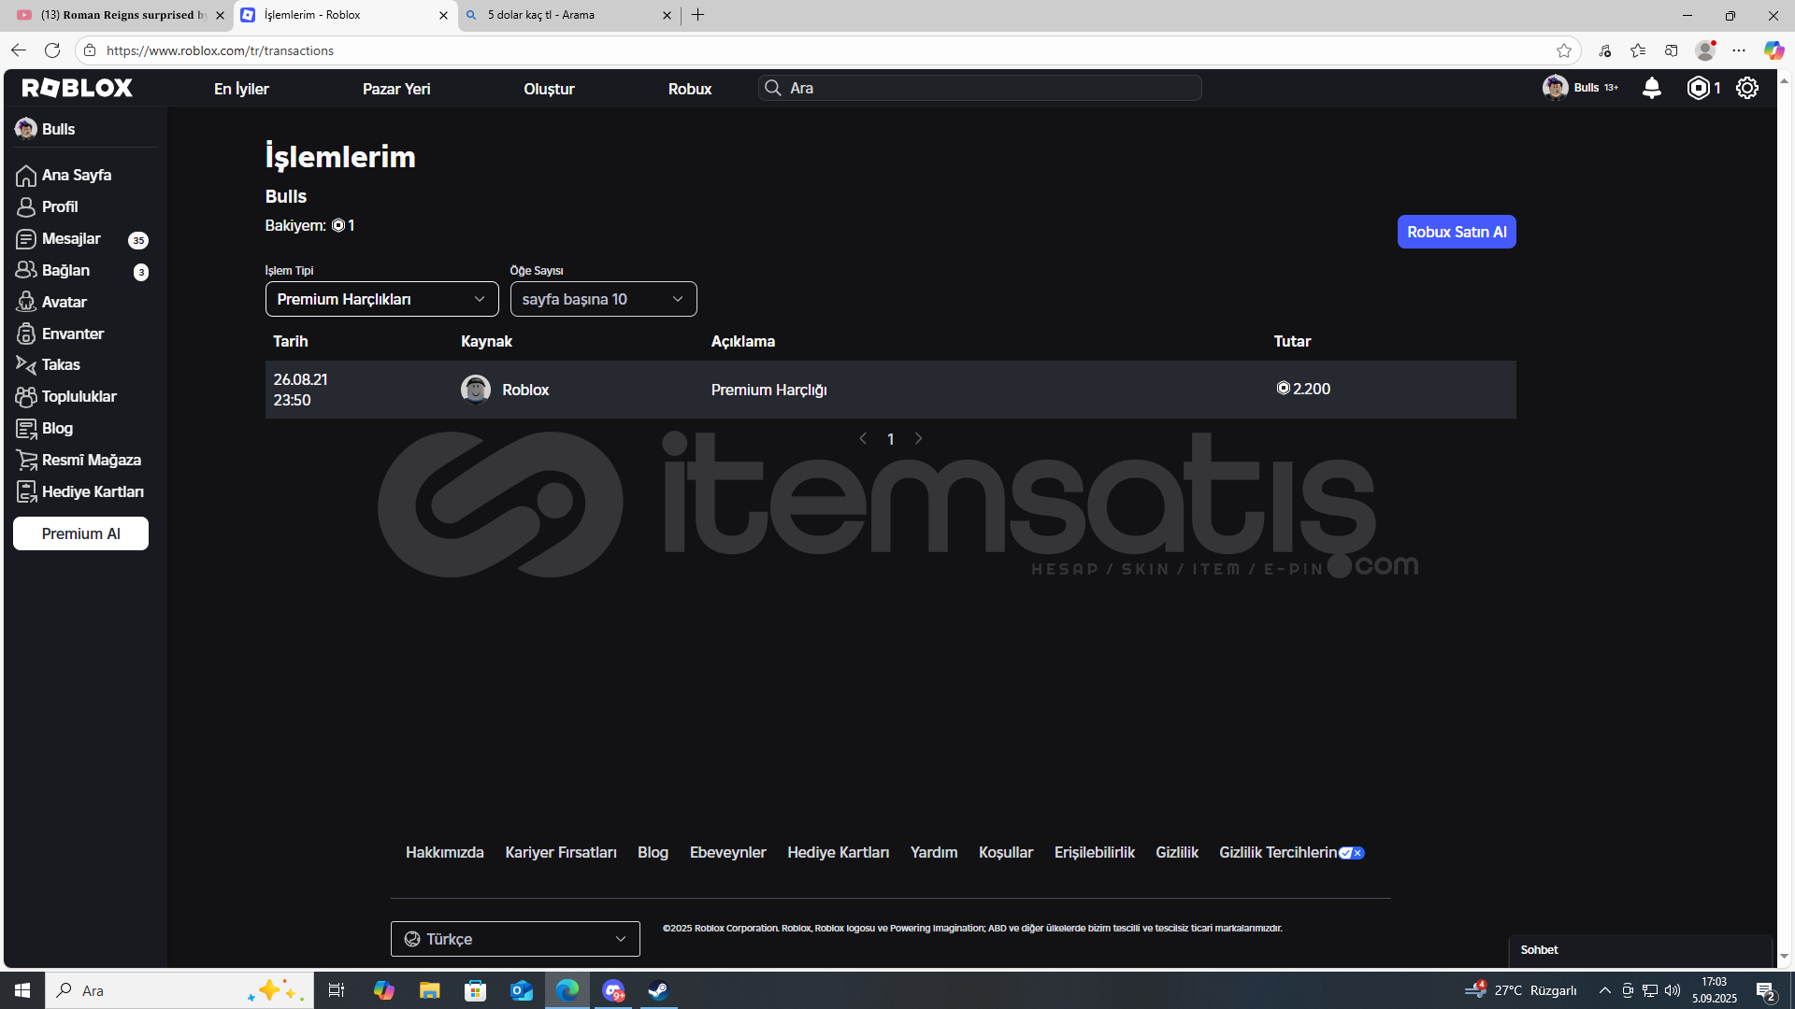Viewport: 1795px width, 1009px height.
Task: Open File Explorer from taskbar
Action: click(429, 990)
